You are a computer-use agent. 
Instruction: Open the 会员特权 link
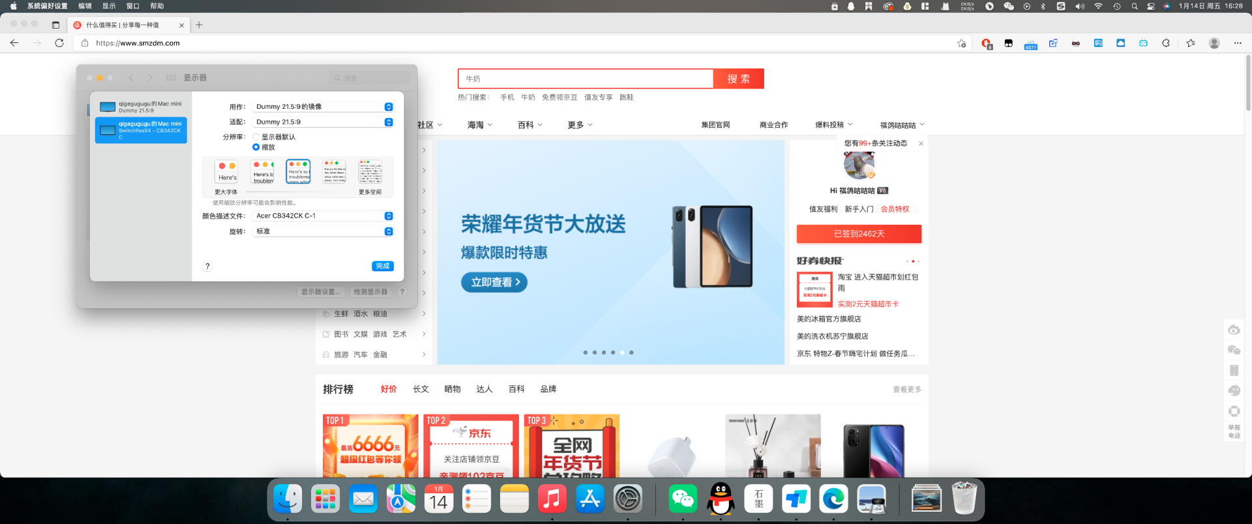895,209
